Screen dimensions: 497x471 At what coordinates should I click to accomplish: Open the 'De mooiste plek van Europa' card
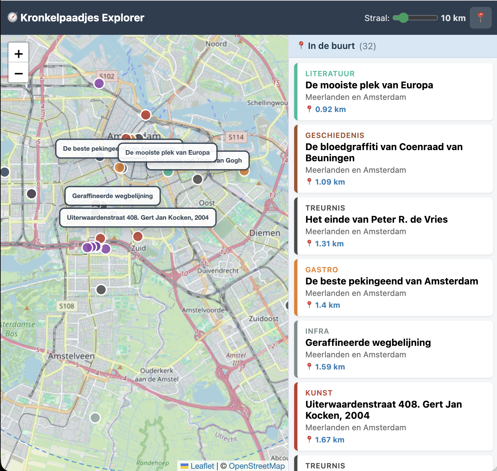pyautogui.click(x=394, y=92)
